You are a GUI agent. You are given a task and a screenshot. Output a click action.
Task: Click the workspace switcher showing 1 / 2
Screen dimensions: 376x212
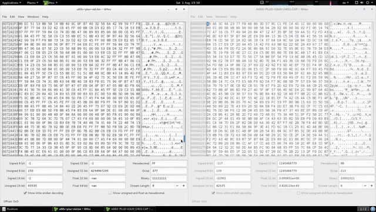click(363, 209)
